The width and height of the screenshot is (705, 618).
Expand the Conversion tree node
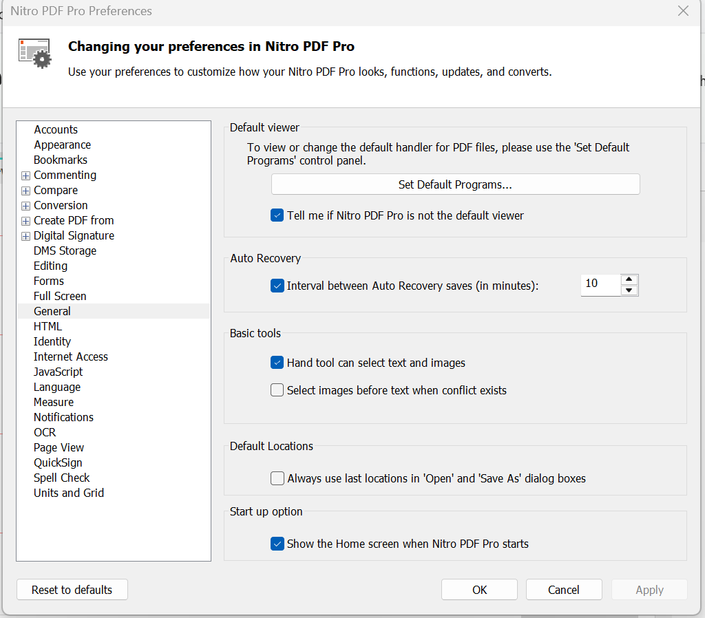click(x=25, y=206)
